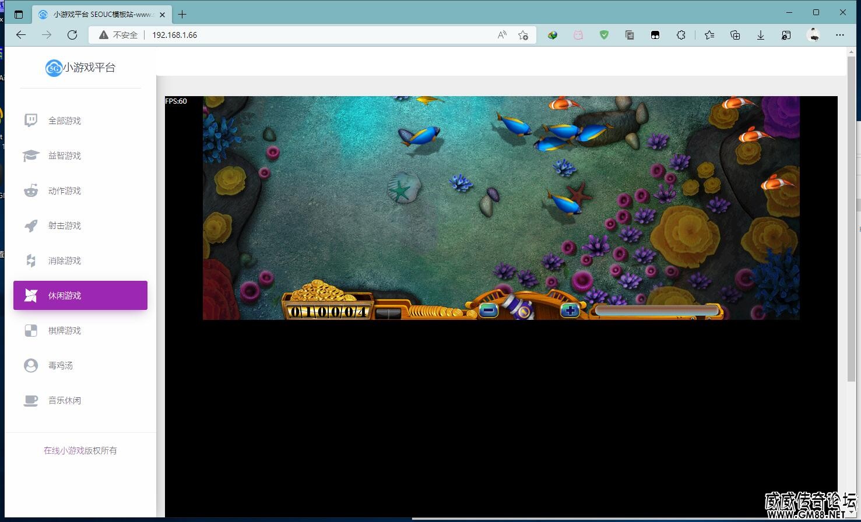
Task: Open the 动作游戏 category
Action: point(80,191)
